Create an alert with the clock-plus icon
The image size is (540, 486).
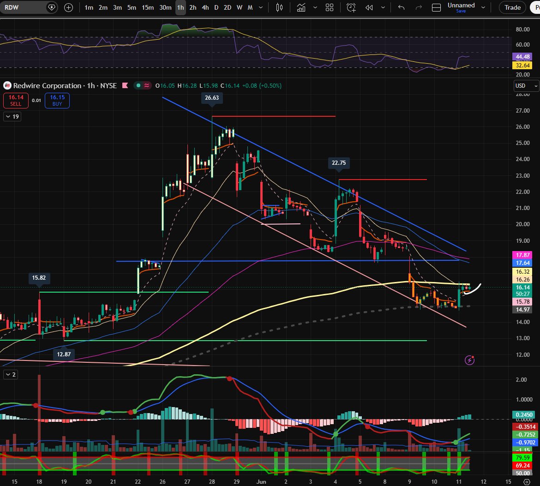click(x=351, y=7)
